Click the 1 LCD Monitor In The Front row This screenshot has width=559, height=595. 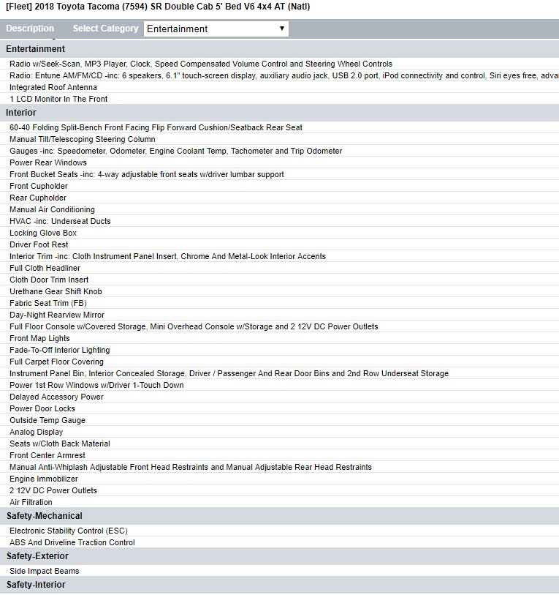click(279, 99)
